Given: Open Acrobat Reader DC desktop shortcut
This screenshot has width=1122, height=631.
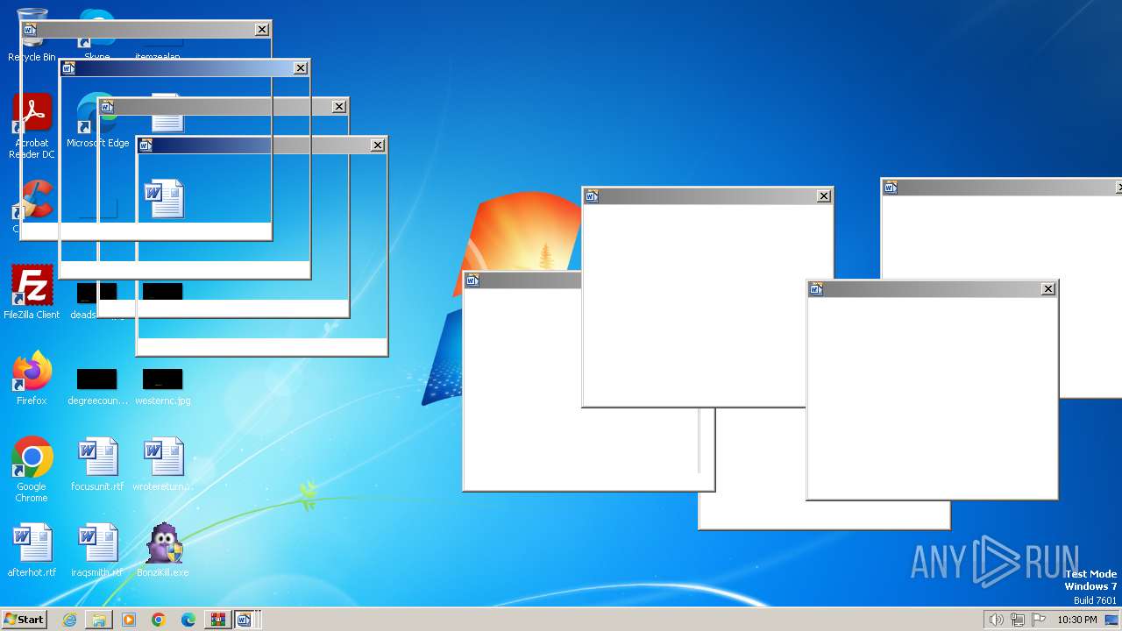Looking at the screenshot, I should (x=32, y=126).
